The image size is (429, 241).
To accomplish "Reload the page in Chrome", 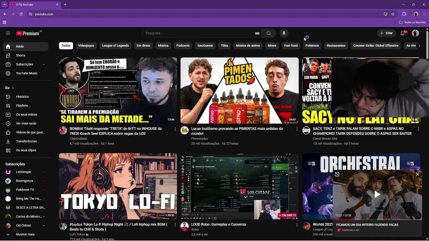I will tap(21, 14).
